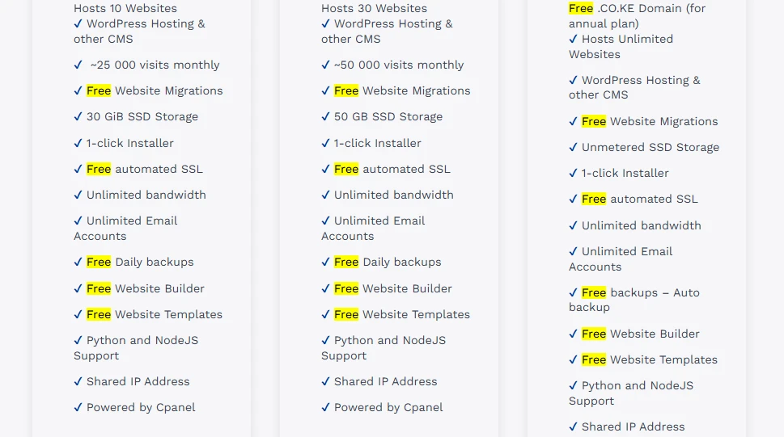Click 'Free automated SSL' in the 10 Websites plan
This screenshot has width=784, height=437.
pos(145,170)
